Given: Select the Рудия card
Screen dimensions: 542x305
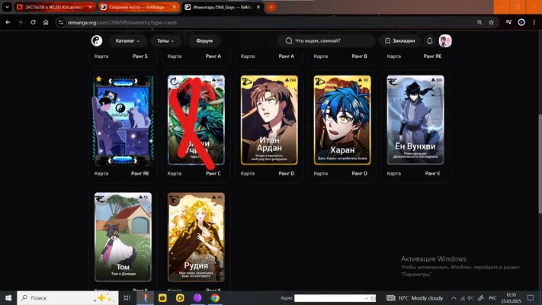Looking at the screenshot, I should point(196,237).
